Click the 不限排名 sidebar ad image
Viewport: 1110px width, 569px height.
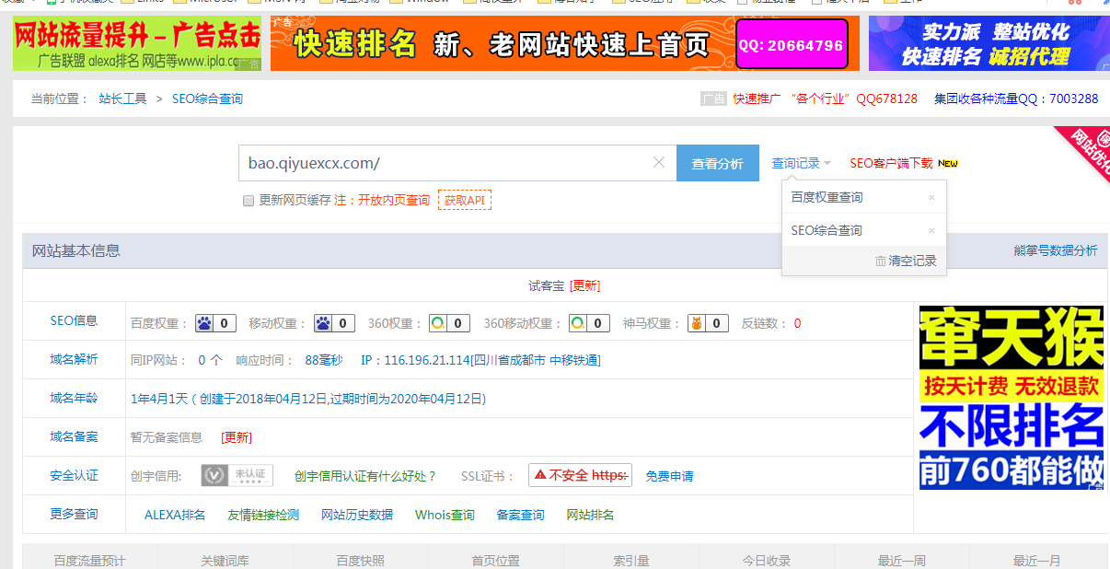coord(1012,398)
